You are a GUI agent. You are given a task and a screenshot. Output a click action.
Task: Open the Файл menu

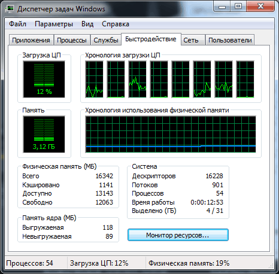(17, 24)
